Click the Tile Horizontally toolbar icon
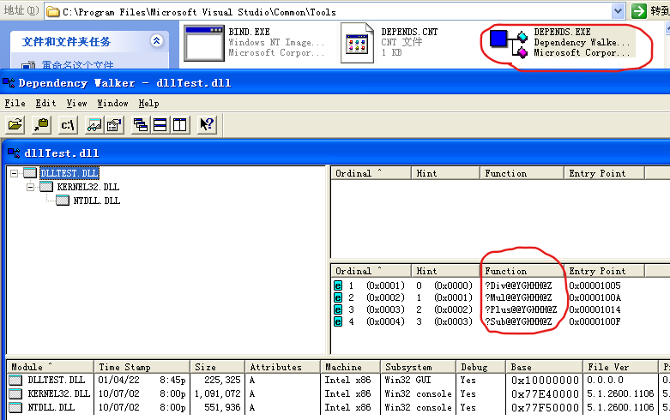 160,124
